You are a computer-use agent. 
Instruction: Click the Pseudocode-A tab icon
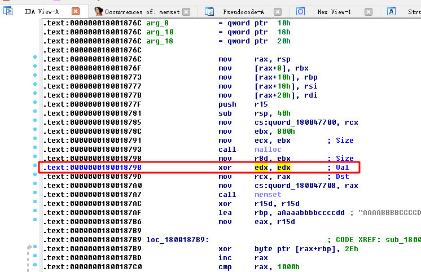point(209,11)
